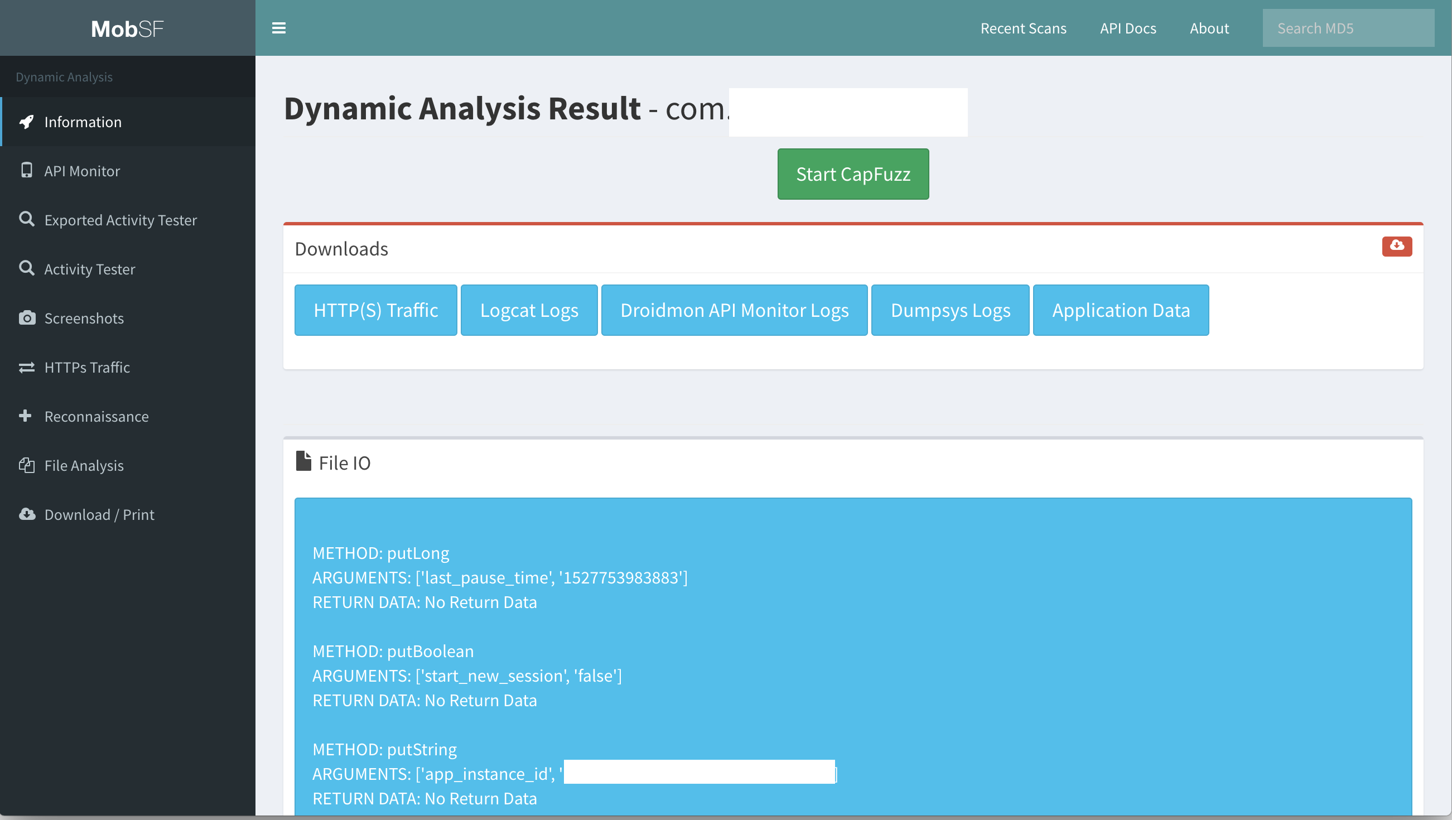Image resolution: width=1452 pixels, height=820 pixels.
Task: Click the exchange arrows icon beside HTTPs Traffic
Action: tap(26, 368)
